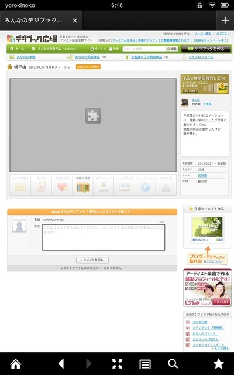Close the みんなのデジブック tab

click(75, 21)
